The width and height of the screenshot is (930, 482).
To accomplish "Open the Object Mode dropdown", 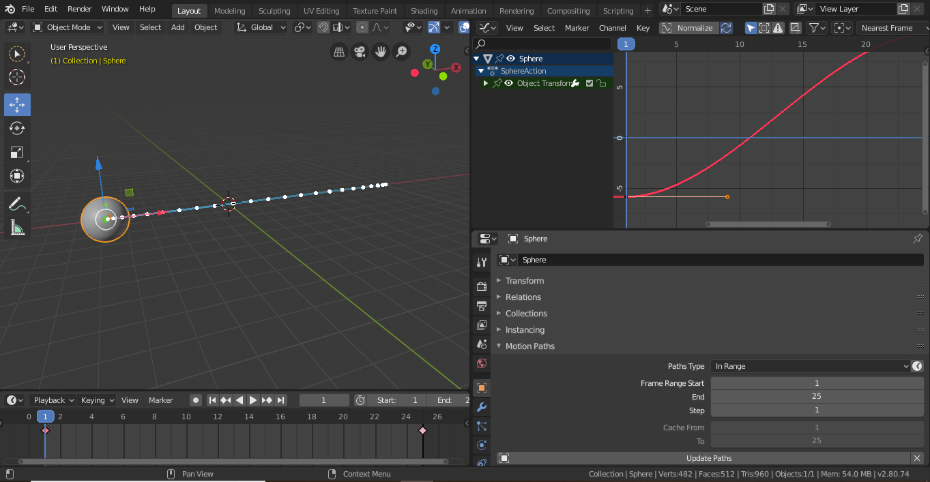I will pos(67,27).
